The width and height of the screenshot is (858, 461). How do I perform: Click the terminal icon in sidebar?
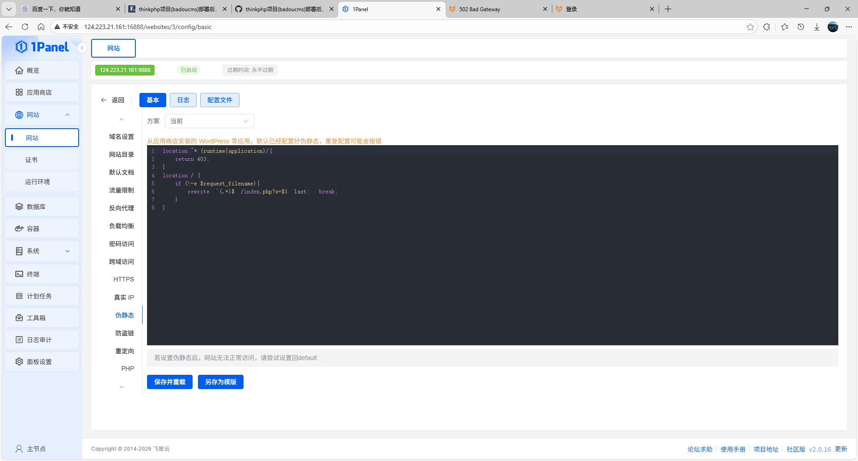coord(19,274)
